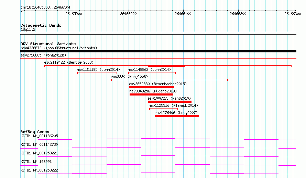Open variant esv3652830 (Besenbacher2015) label
This screenshot has height=178, width=306.
(158, 84)
